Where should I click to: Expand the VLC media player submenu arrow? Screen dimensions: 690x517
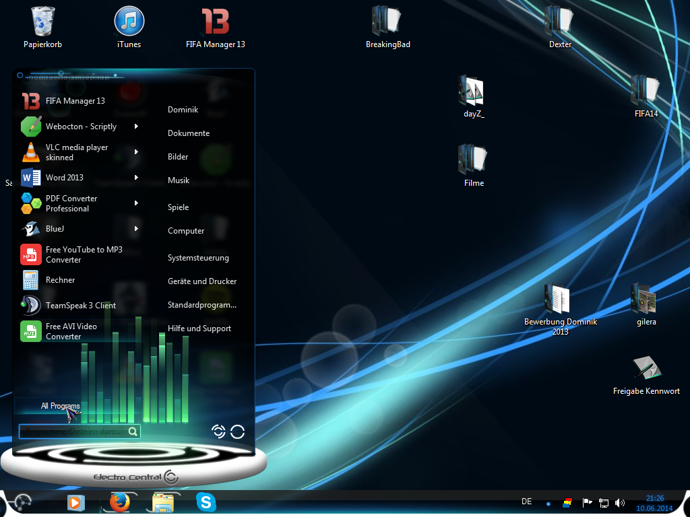136,152
